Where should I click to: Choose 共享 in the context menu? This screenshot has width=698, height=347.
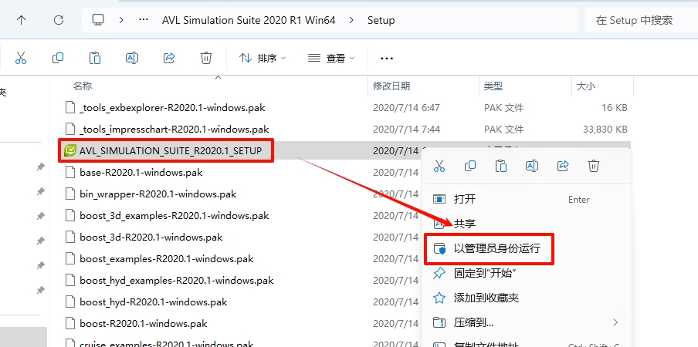527,224
